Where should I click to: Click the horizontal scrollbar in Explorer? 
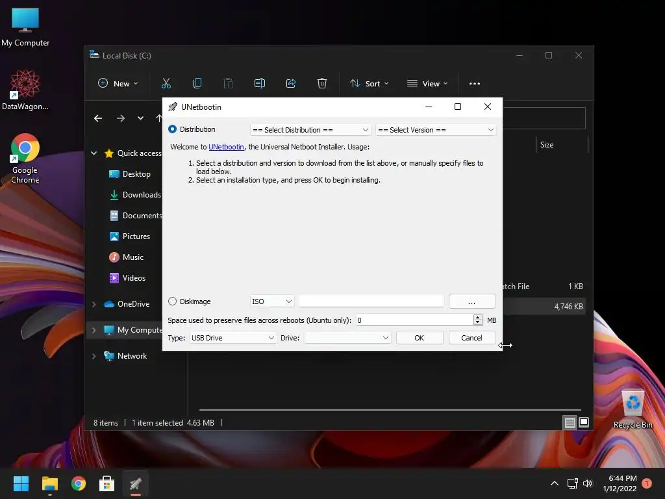(390, 410)
